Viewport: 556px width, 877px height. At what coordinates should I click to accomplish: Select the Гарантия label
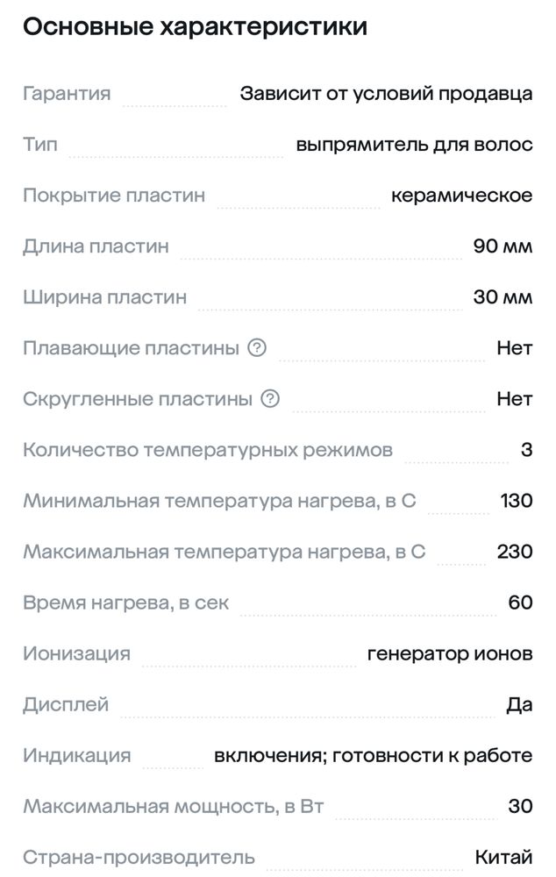[x=67, y=94]
